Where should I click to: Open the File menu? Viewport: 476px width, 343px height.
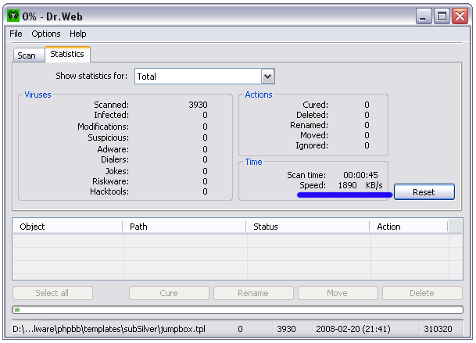[x=16, y=34]
